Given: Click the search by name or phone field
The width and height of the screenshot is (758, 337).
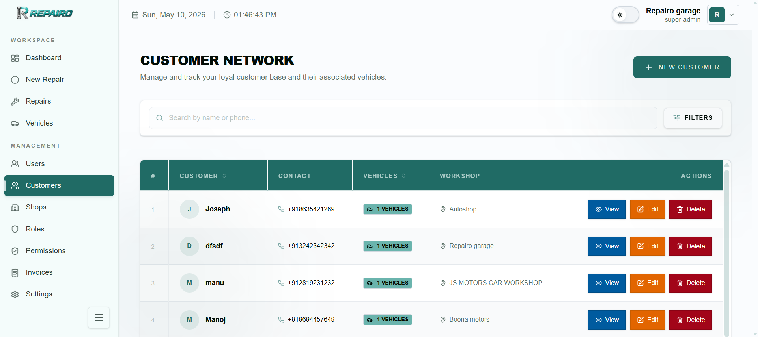Looking at the screenshot, I should coord(403,118).
